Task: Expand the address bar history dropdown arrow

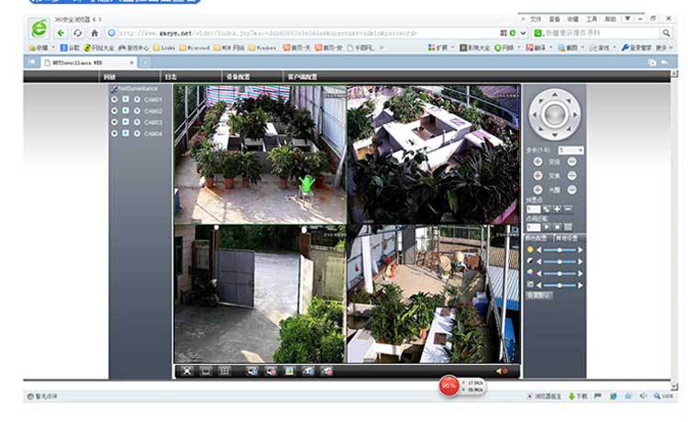Action: click(x=523, y=33)
